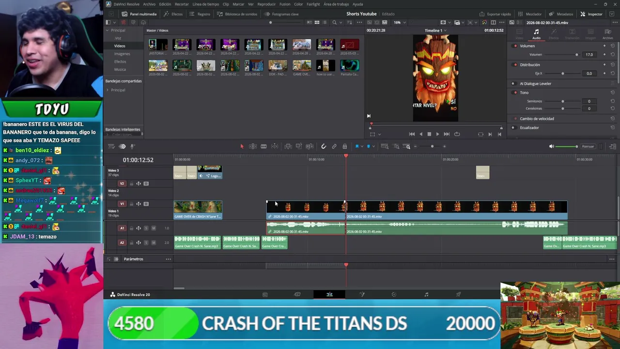Open the Área de trabajo menu

pyautogui.click(x=336, y=4)
